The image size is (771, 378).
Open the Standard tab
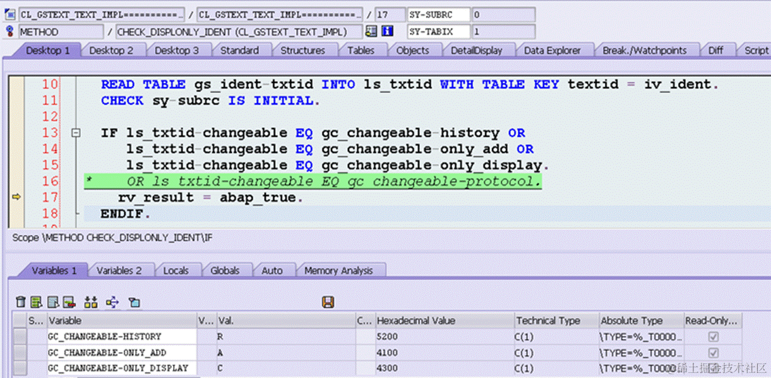click(239, 50)
